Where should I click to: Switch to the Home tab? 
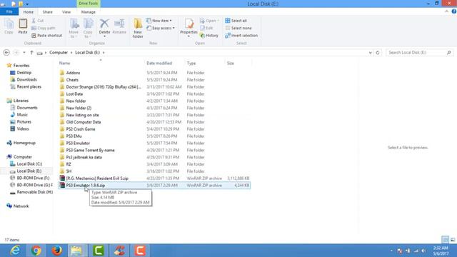(x=29, y=12)
